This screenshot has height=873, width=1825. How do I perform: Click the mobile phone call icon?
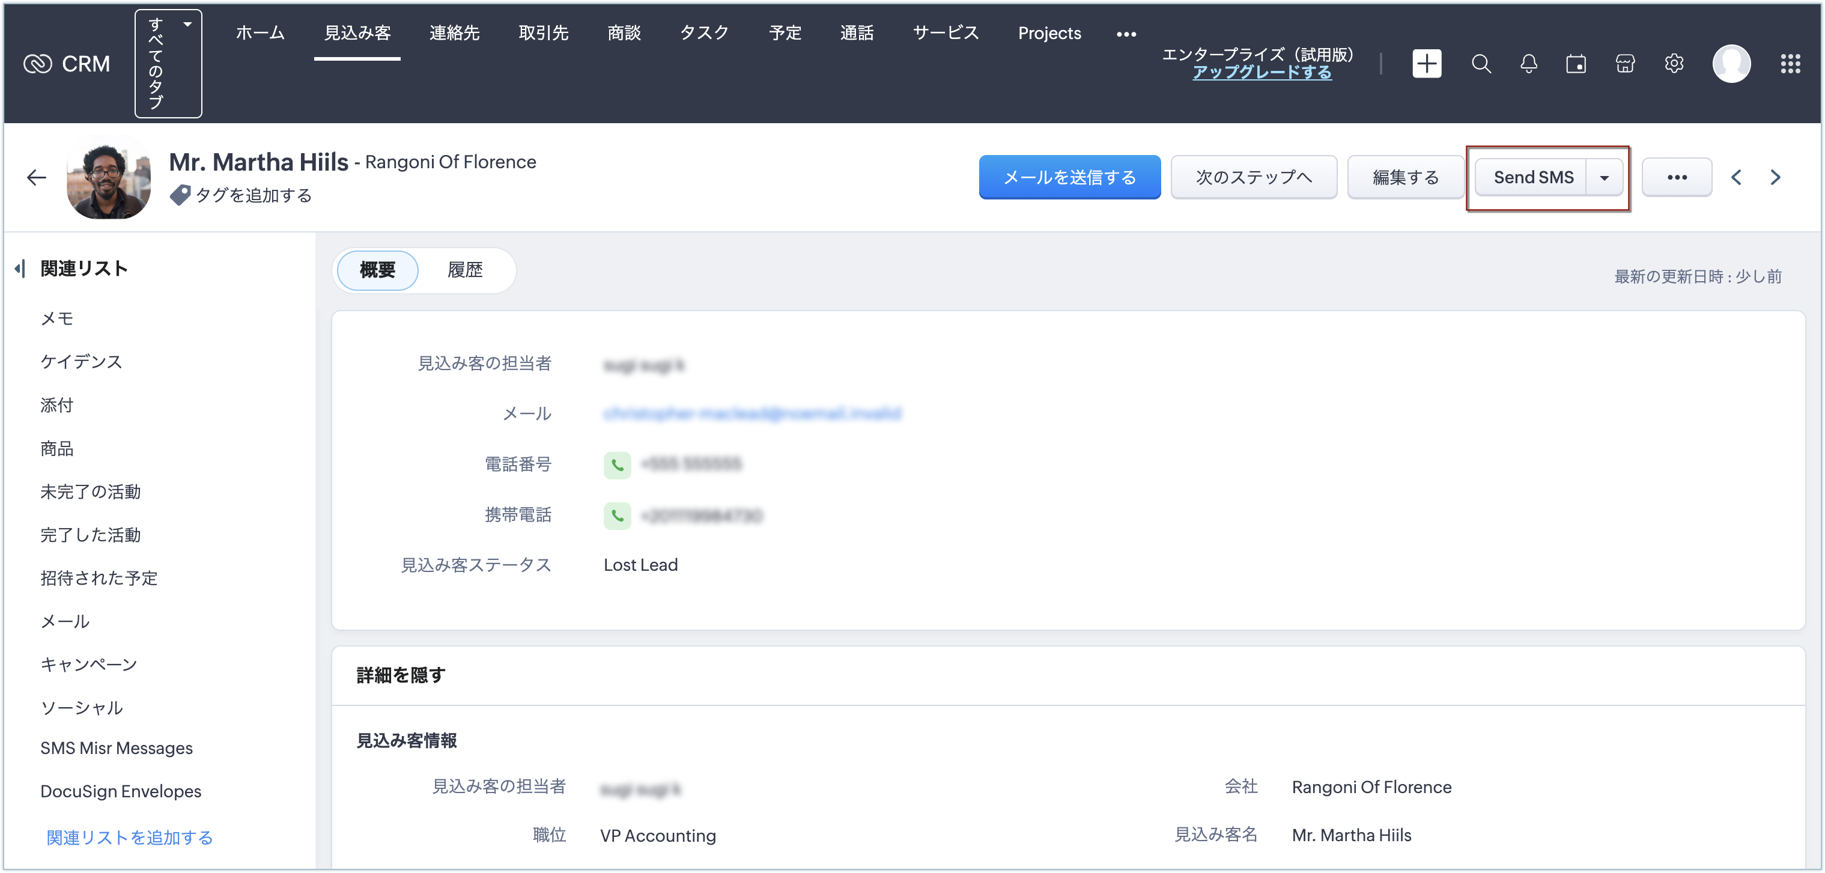click(617, 515)
